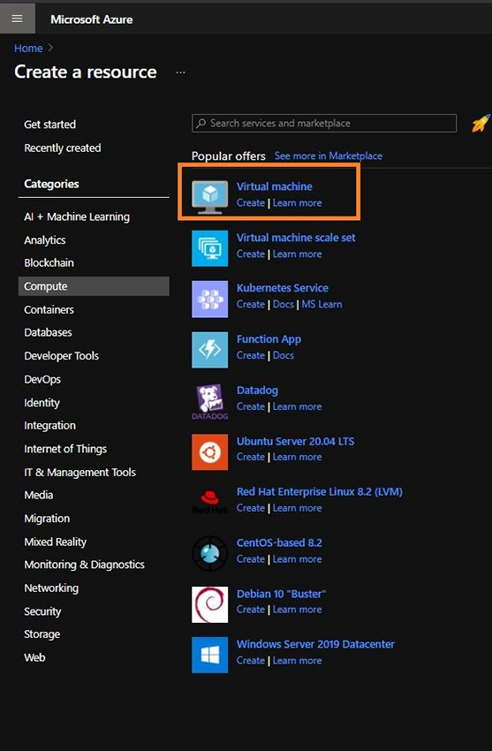Click the Ubuntu Server logo icon

pos(209,452)
